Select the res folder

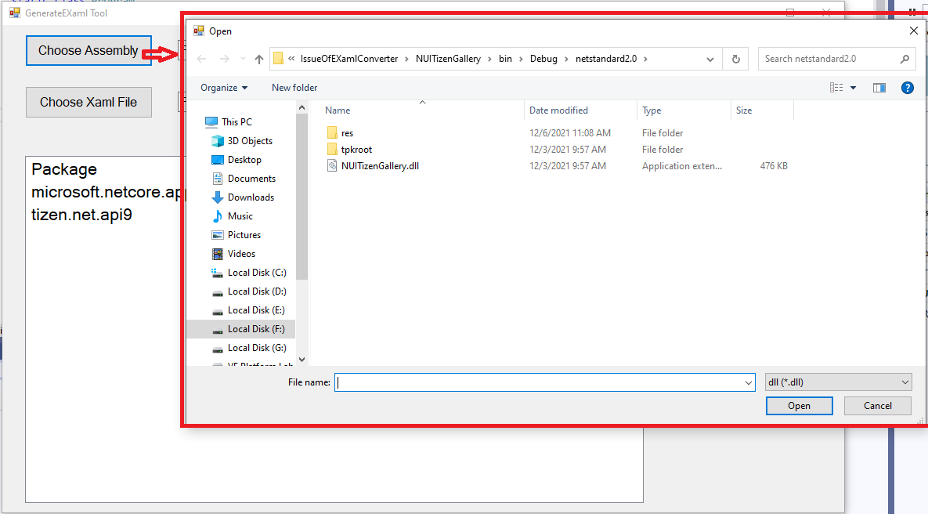point(348,133)
